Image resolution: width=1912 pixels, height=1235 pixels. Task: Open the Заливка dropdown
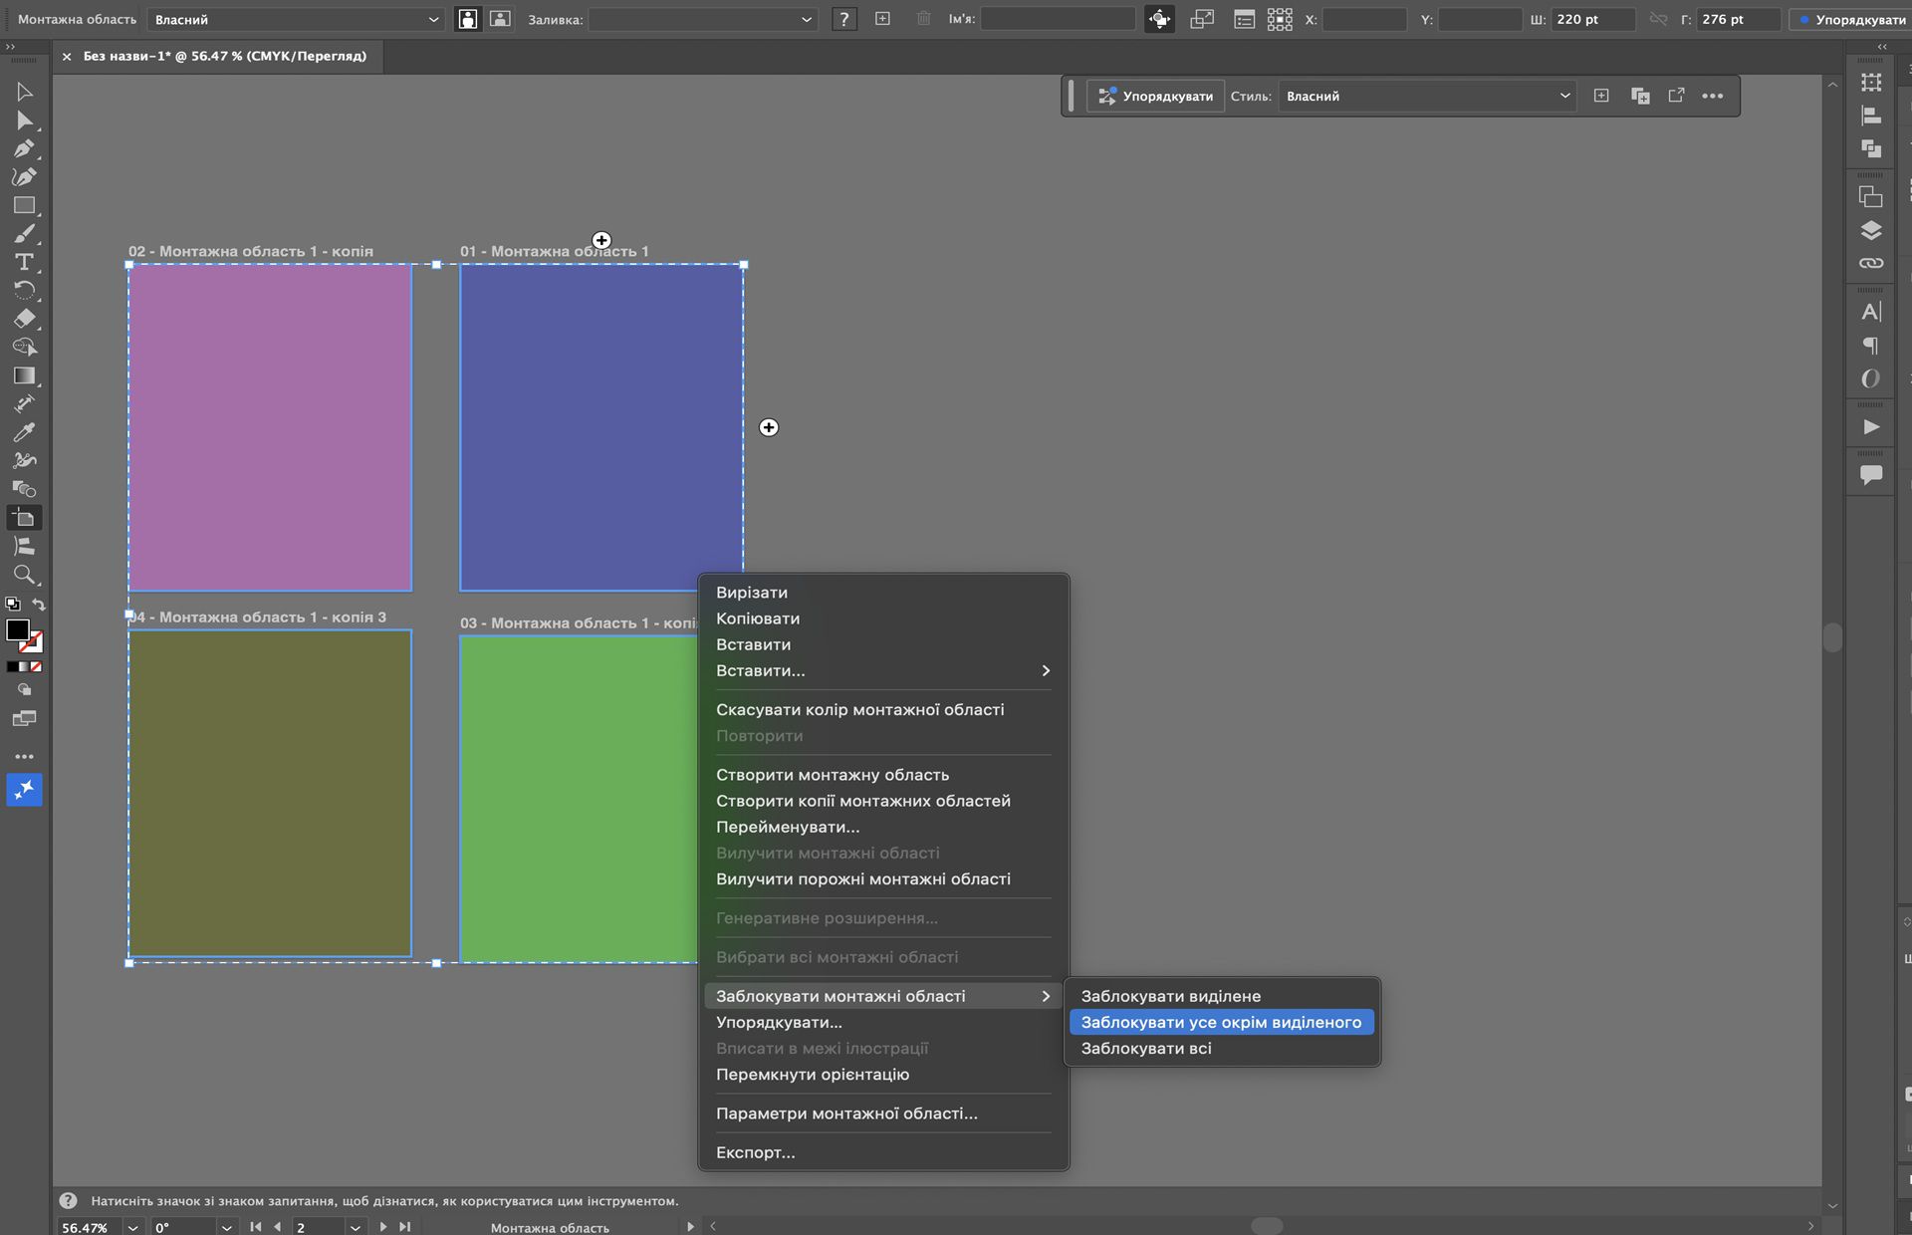click(702, 19)
